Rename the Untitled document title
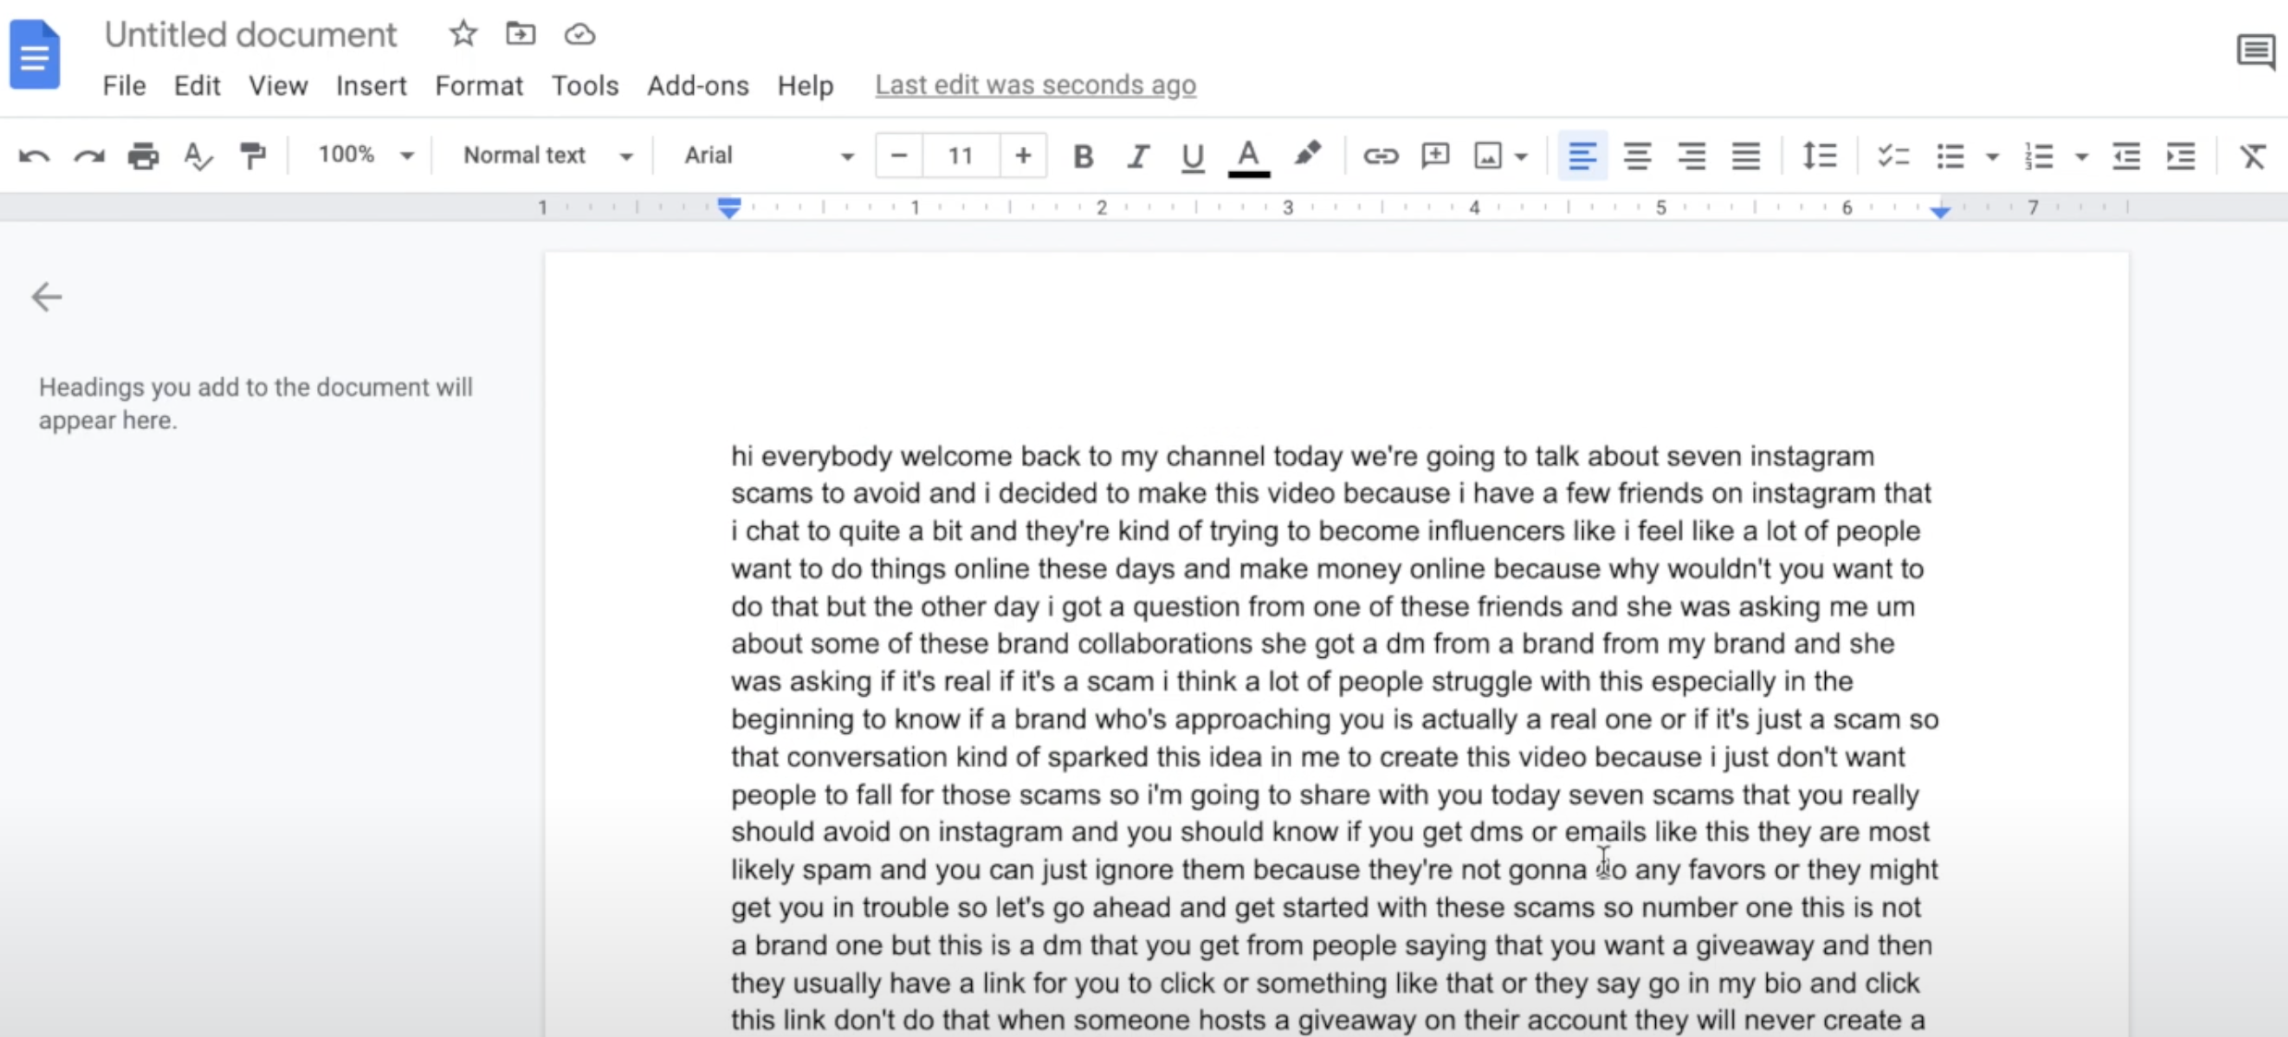This screenshot has height=1037, width=2288. point(250,34)
